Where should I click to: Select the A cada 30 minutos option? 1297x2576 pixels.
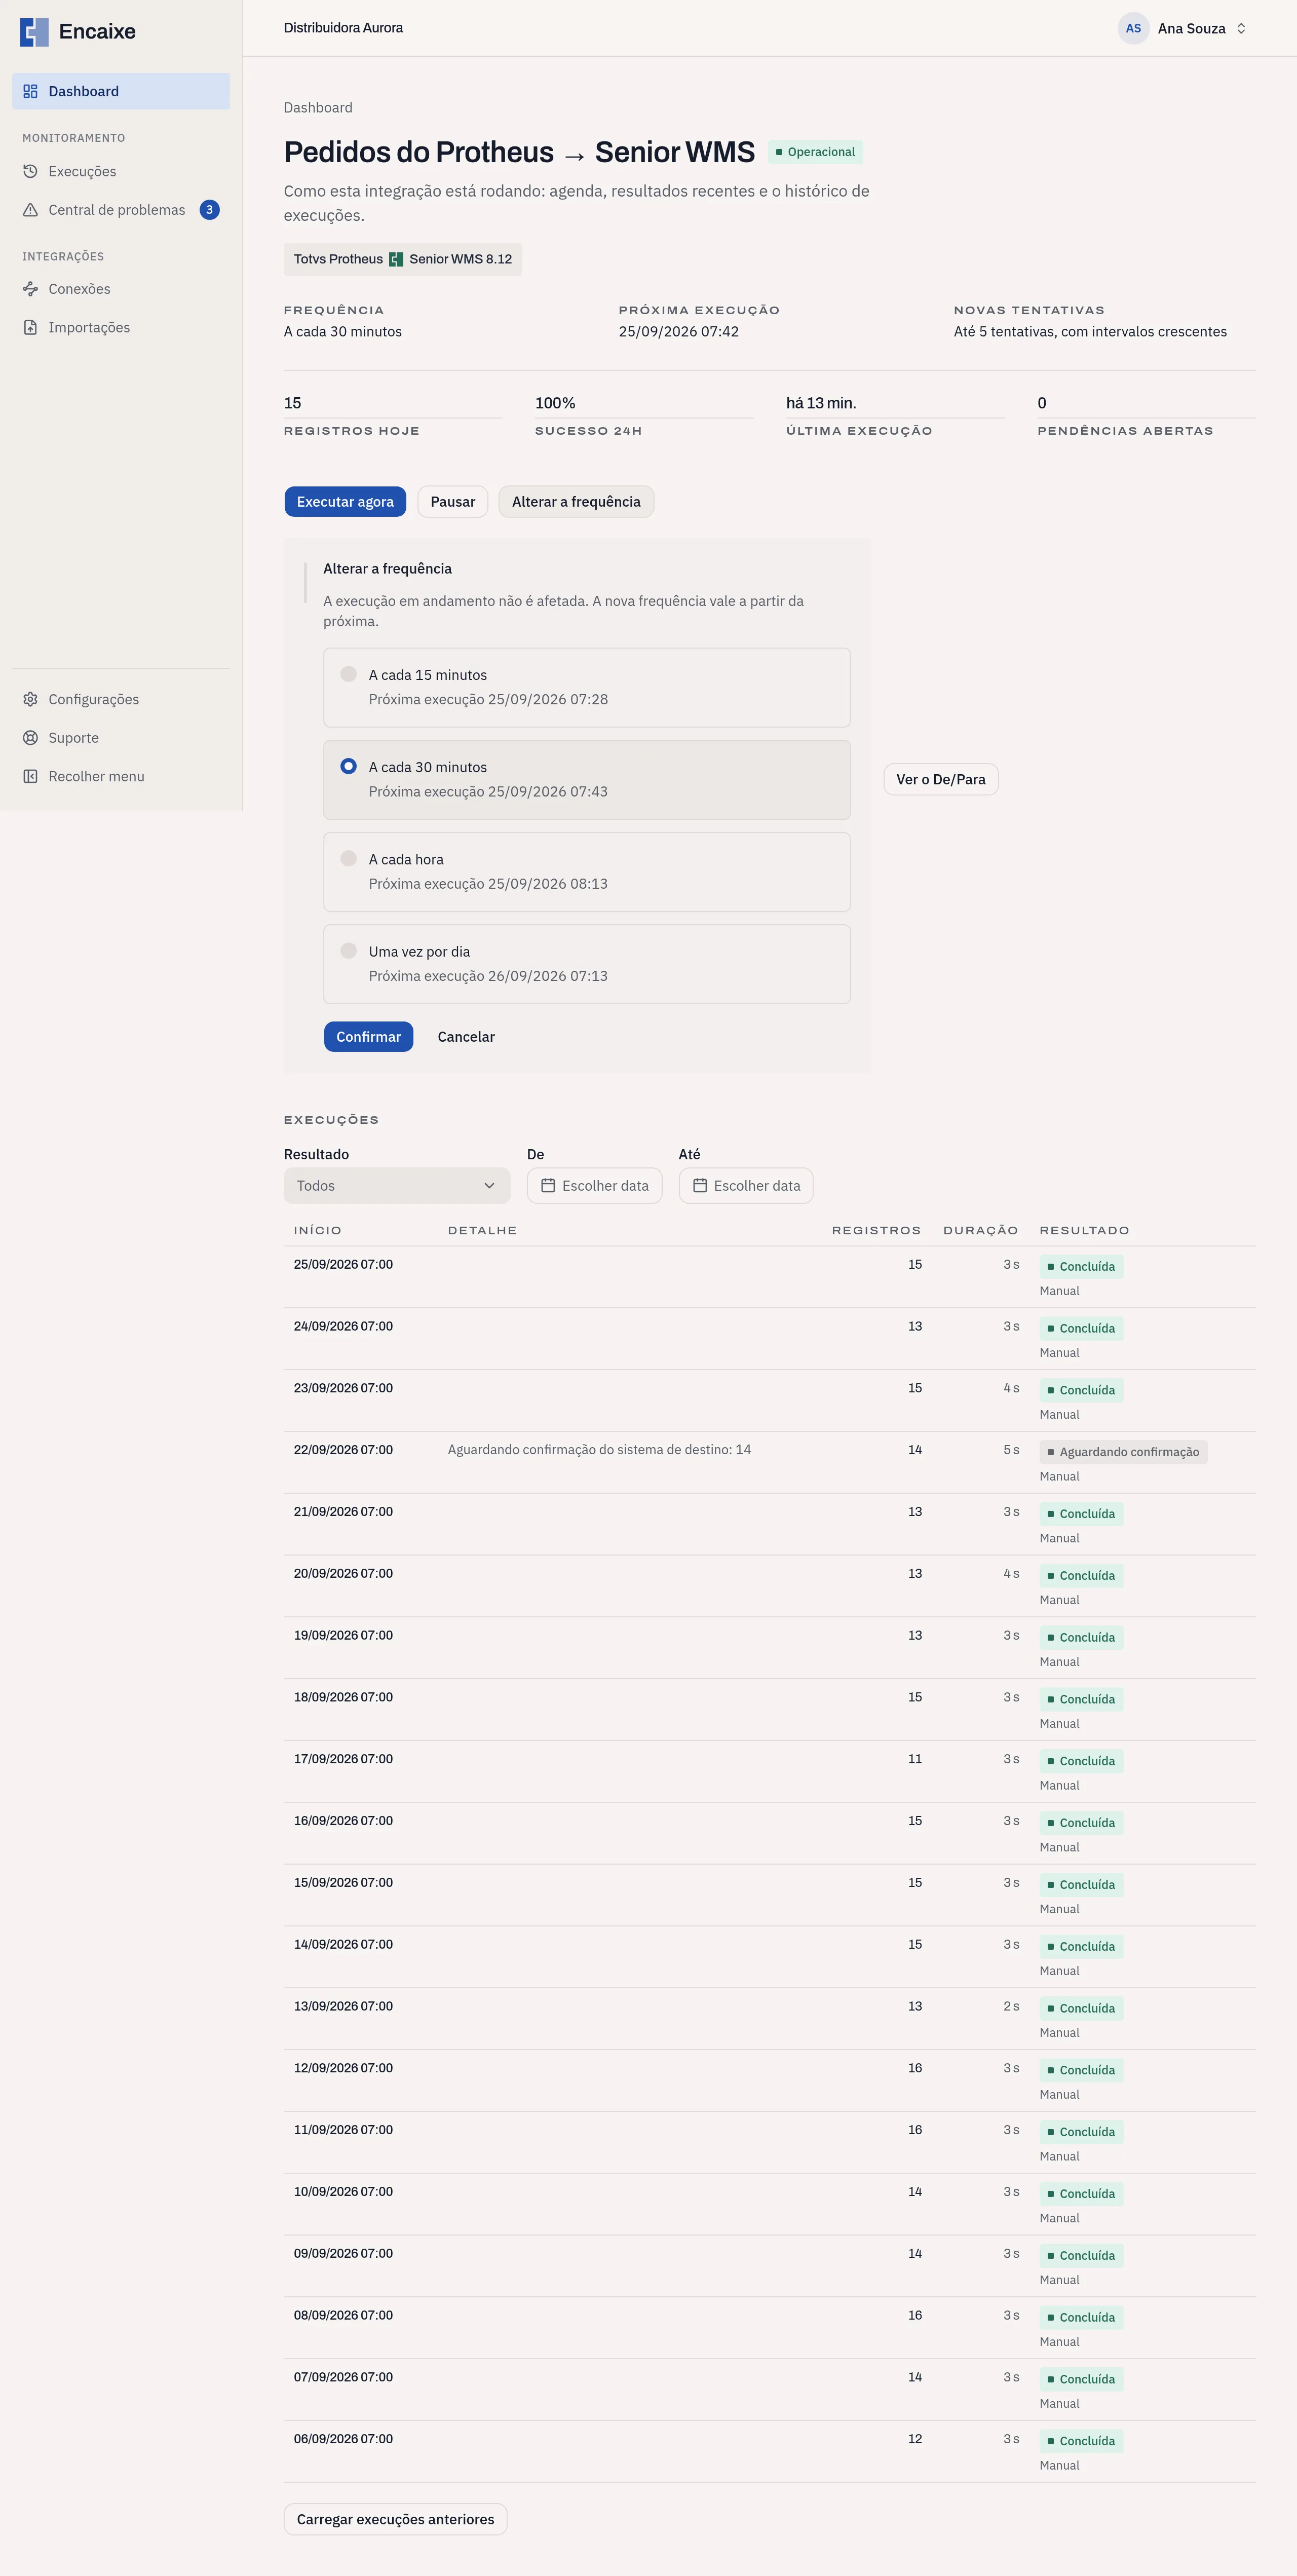pos(587,779)
